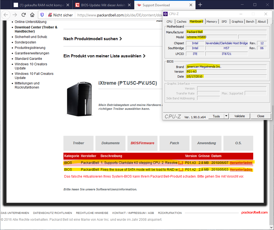
Task: Reload the page with refresh icon
Action: [x=24, y=15]
